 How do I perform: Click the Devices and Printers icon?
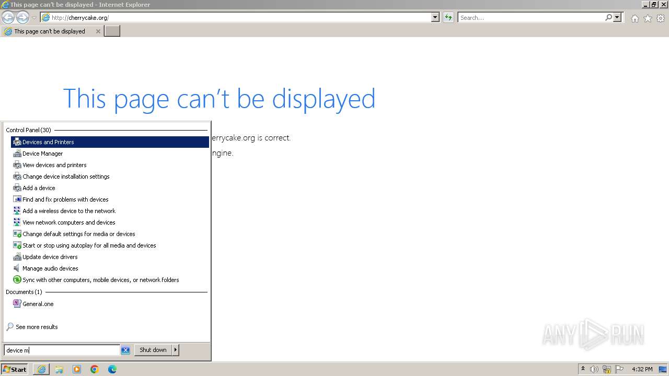click(17, 142)
